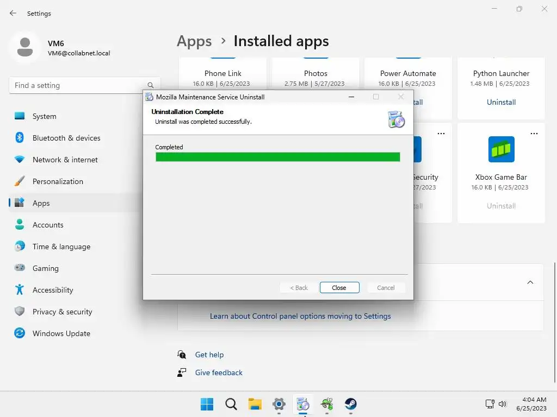Click the Bluetooth icon in sidebar
Screen dimensions: 557x417
tap(20, 137)
